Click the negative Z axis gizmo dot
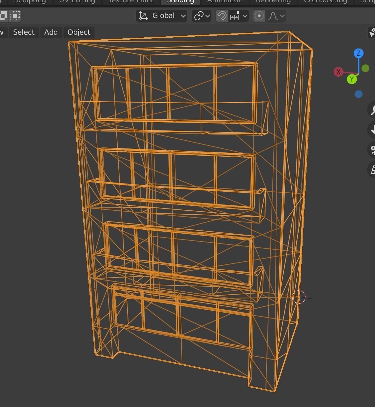This screenshot has width=375, height=407. [359, 94]
